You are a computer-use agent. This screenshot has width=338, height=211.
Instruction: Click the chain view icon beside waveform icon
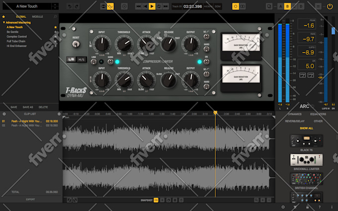[x=103, y=6]
